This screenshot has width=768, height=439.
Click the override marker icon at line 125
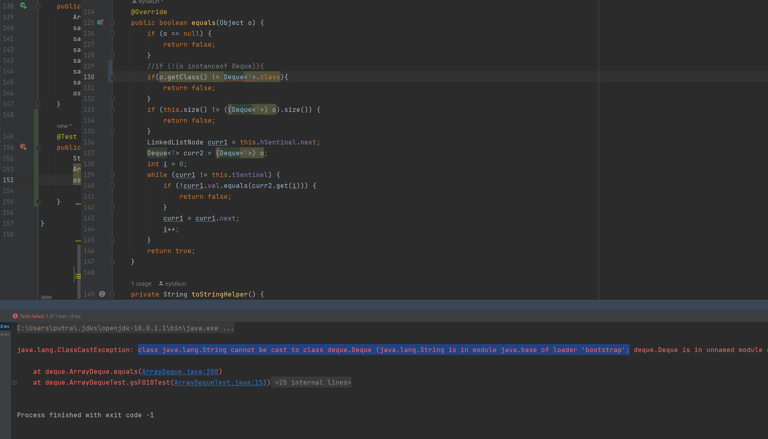(x=100, y=23)
